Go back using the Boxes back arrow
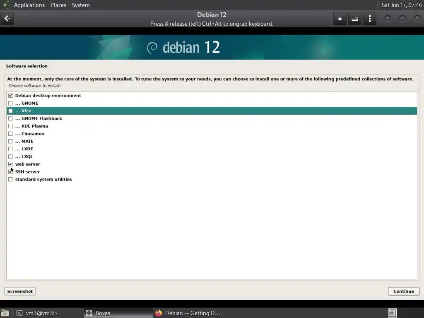Image resolution: width=424 pixels, height=318 pixels. click(x=7, y=19)
